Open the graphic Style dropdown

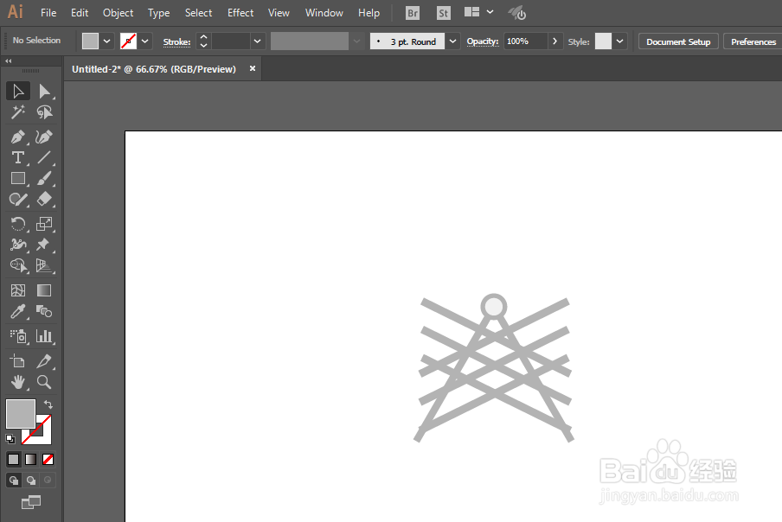click(619, 41)
